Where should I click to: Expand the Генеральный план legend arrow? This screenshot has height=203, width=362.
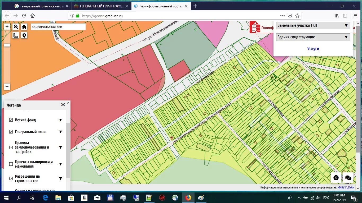[x=60, y=132]
